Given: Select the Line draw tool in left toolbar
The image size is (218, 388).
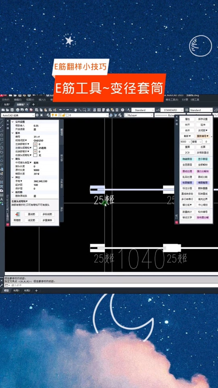Looking at the screenshot, I should click(x=1, y=122).
